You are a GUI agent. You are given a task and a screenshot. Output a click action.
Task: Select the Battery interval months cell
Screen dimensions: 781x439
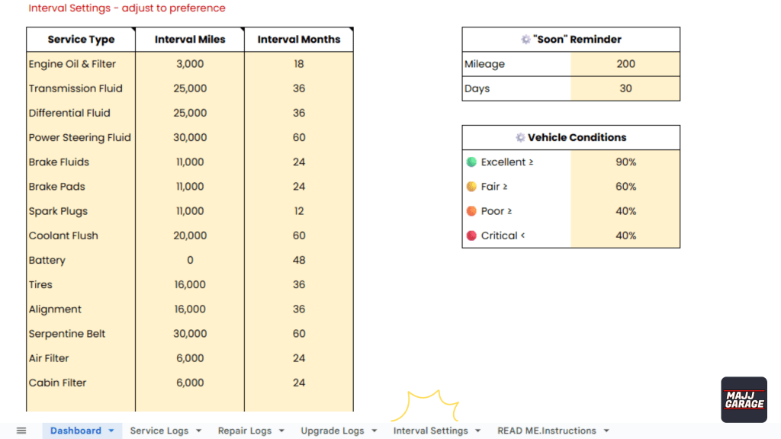[299, 260]
